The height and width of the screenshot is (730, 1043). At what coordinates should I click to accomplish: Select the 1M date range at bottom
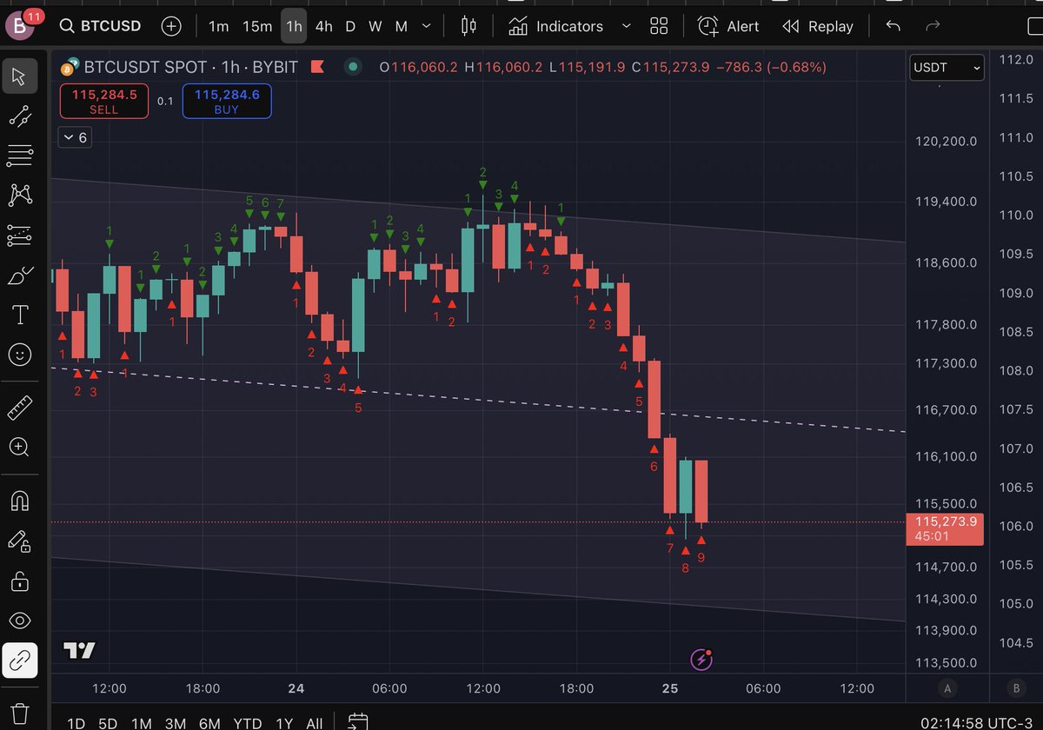pyautogui.click(x=141, y=723)
